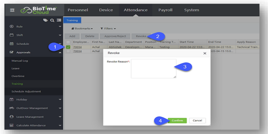Viewport: 268px width, 134px height.
Task: Click the green Confirm button
Action: [177, 121]
